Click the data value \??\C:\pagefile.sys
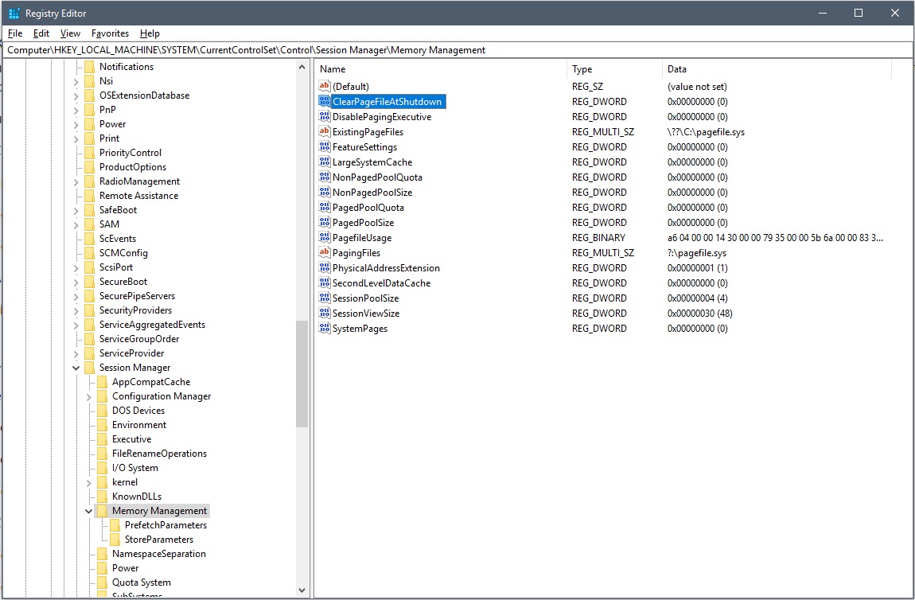915x600 pixels. [706, 132]
